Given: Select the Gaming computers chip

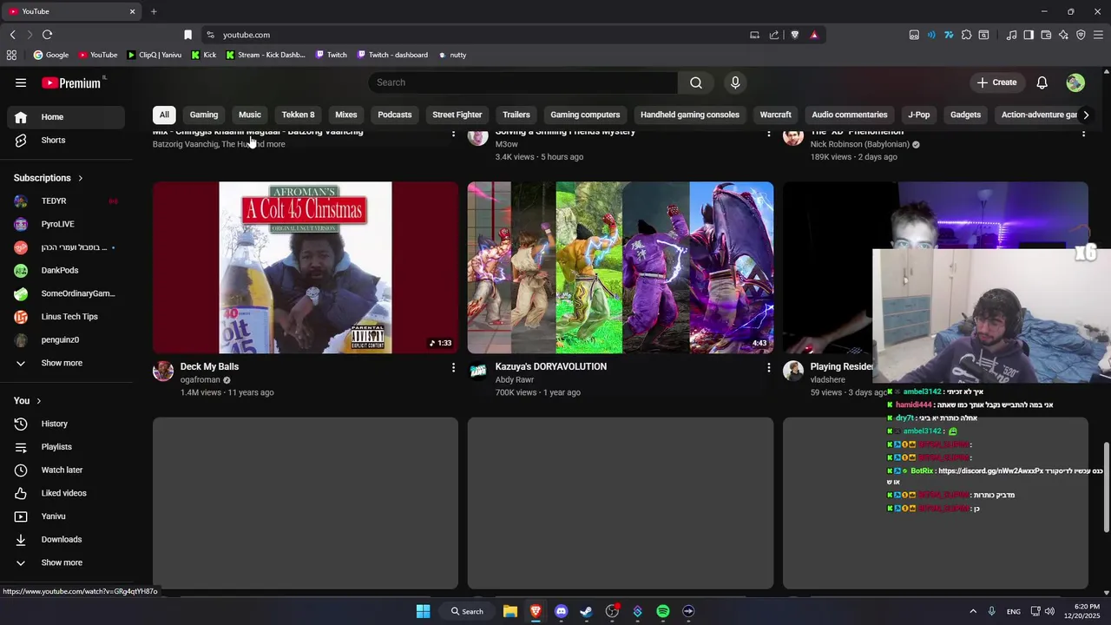Looking at the screenshot, I should point(585,115).
